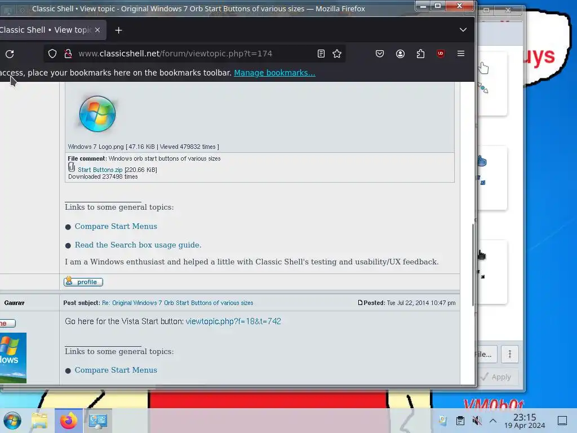Open the file manager folder icon on taskbar
The image size is (577, 433).
pos(39,421)
